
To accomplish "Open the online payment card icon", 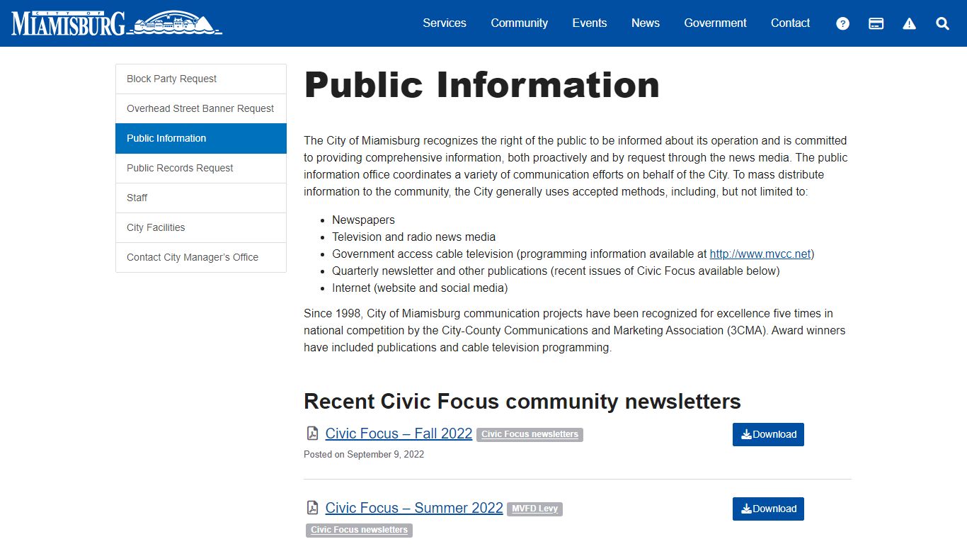I will (x=876, y=23).
